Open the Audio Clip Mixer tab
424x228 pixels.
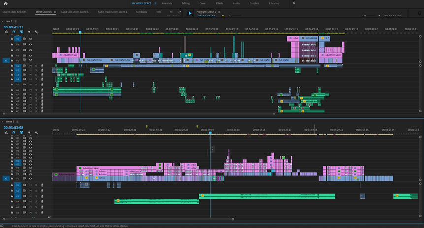[74, 11]
